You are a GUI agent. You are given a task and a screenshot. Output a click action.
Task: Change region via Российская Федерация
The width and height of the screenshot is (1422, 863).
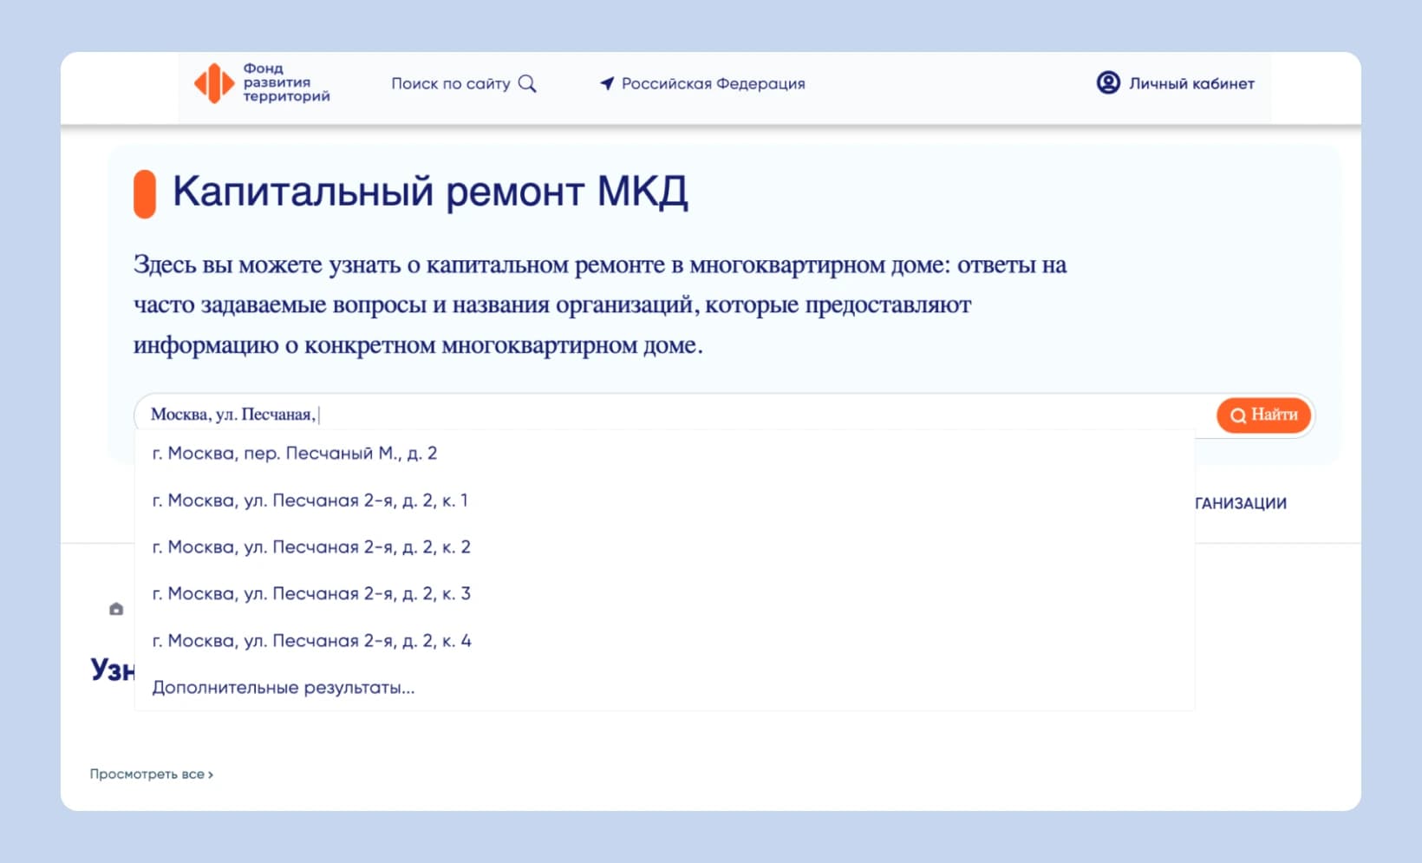[x=713, y=83]
